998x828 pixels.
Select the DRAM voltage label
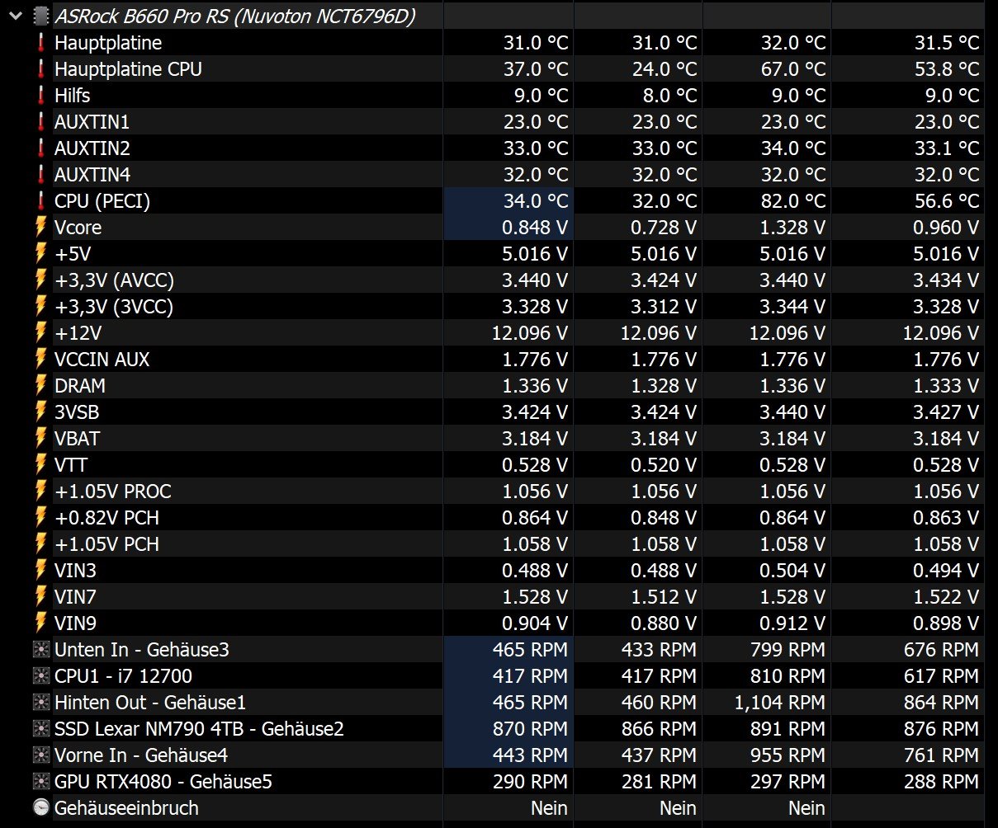tap(80, 386)
